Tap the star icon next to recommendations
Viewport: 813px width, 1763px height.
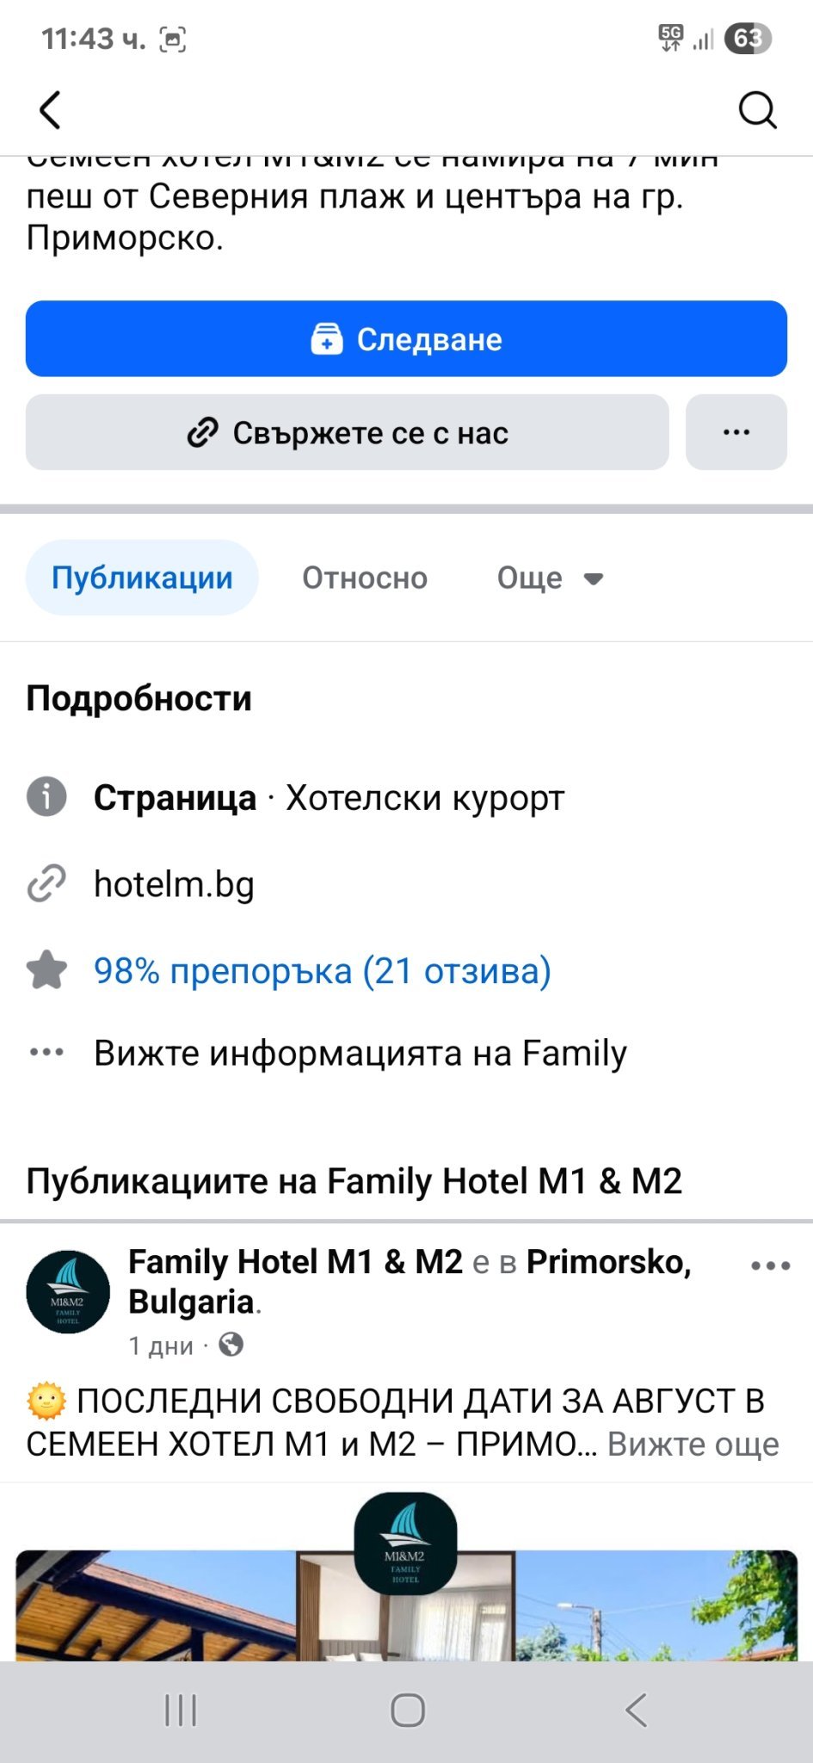pos(46,970)
